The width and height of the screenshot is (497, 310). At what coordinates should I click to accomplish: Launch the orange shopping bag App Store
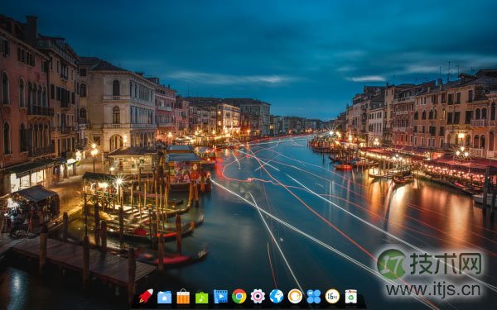[x=183, y=297]
